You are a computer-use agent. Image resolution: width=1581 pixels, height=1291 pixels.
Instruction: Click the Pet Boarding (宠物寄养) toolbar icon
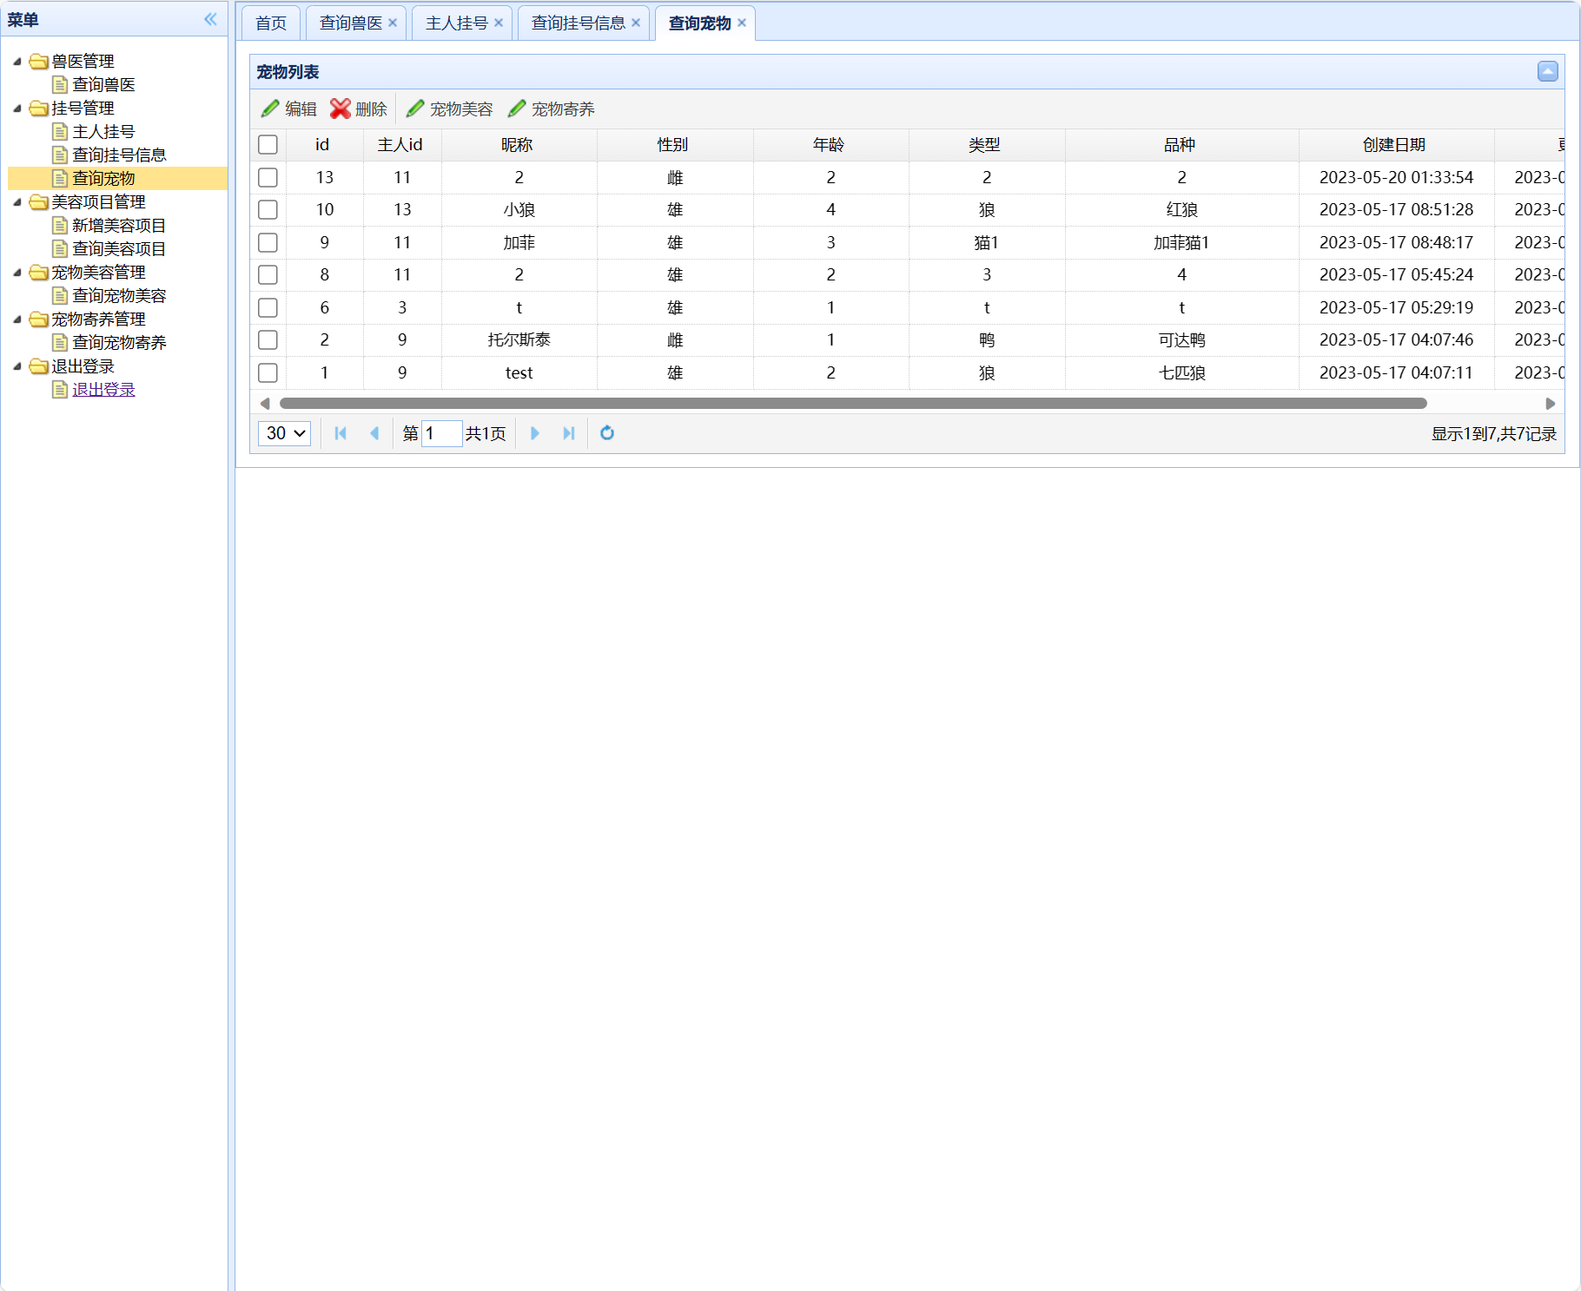517,109
